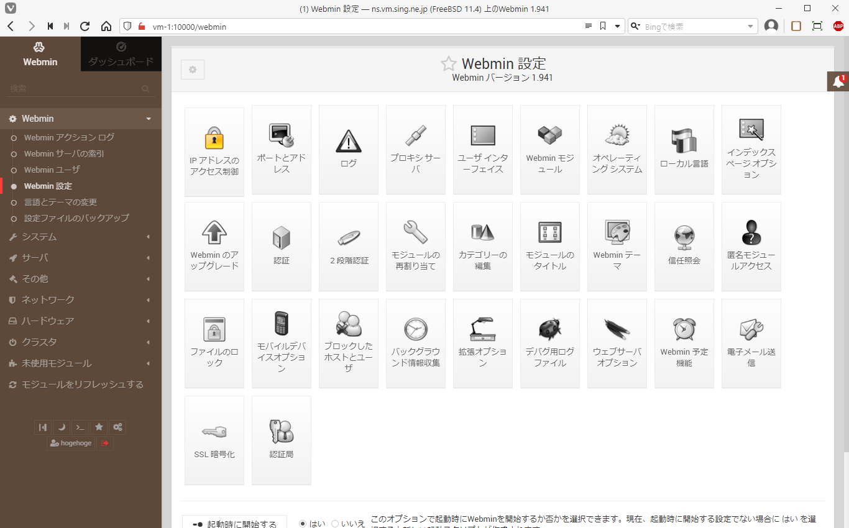Click モジュールをリフレッシュする link
The height and width of the screenshot is (528, 849).
pos(83,385)
